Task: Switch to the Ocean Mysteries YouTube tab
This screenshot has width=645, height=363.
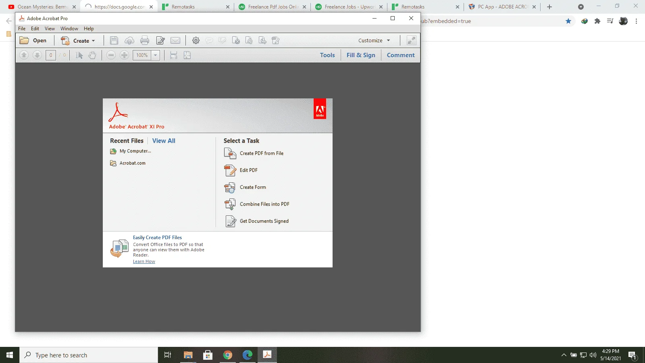Action: 42,7
